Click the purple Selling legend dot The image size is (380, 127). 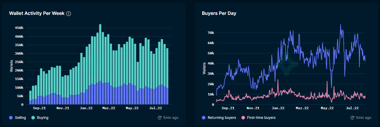(11, 118)
